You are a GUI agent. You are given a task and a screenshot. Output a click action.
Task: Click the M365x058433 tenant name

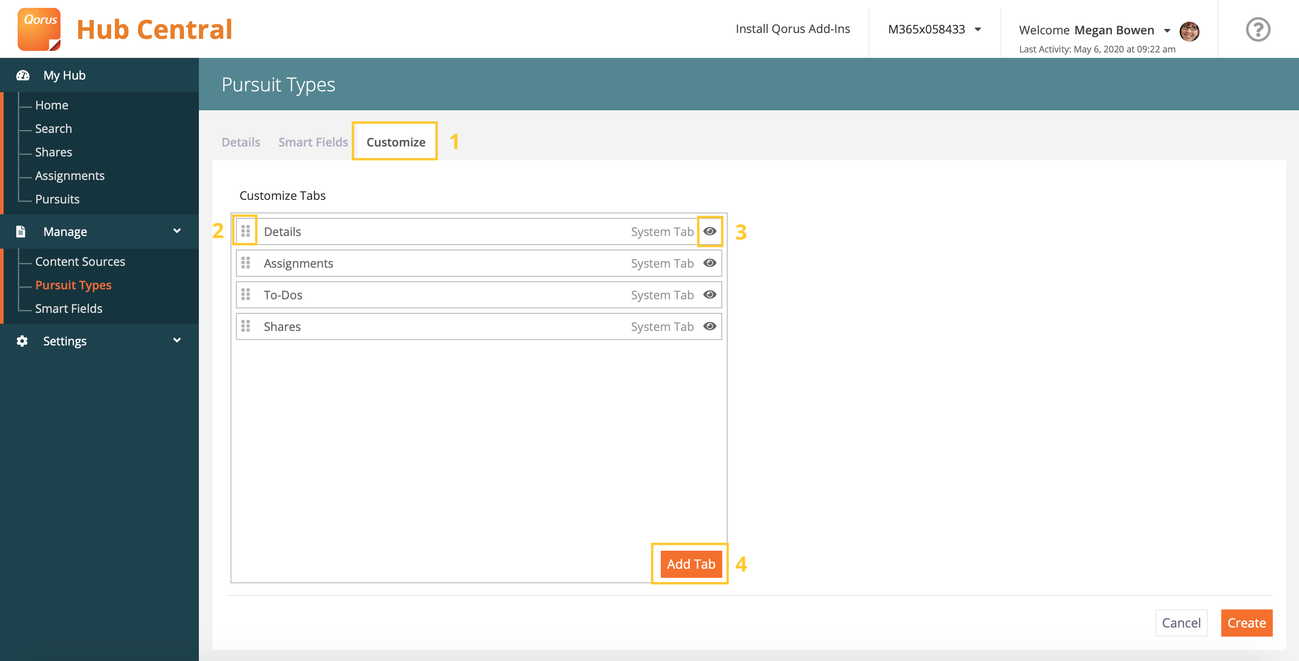click(927, 29)
